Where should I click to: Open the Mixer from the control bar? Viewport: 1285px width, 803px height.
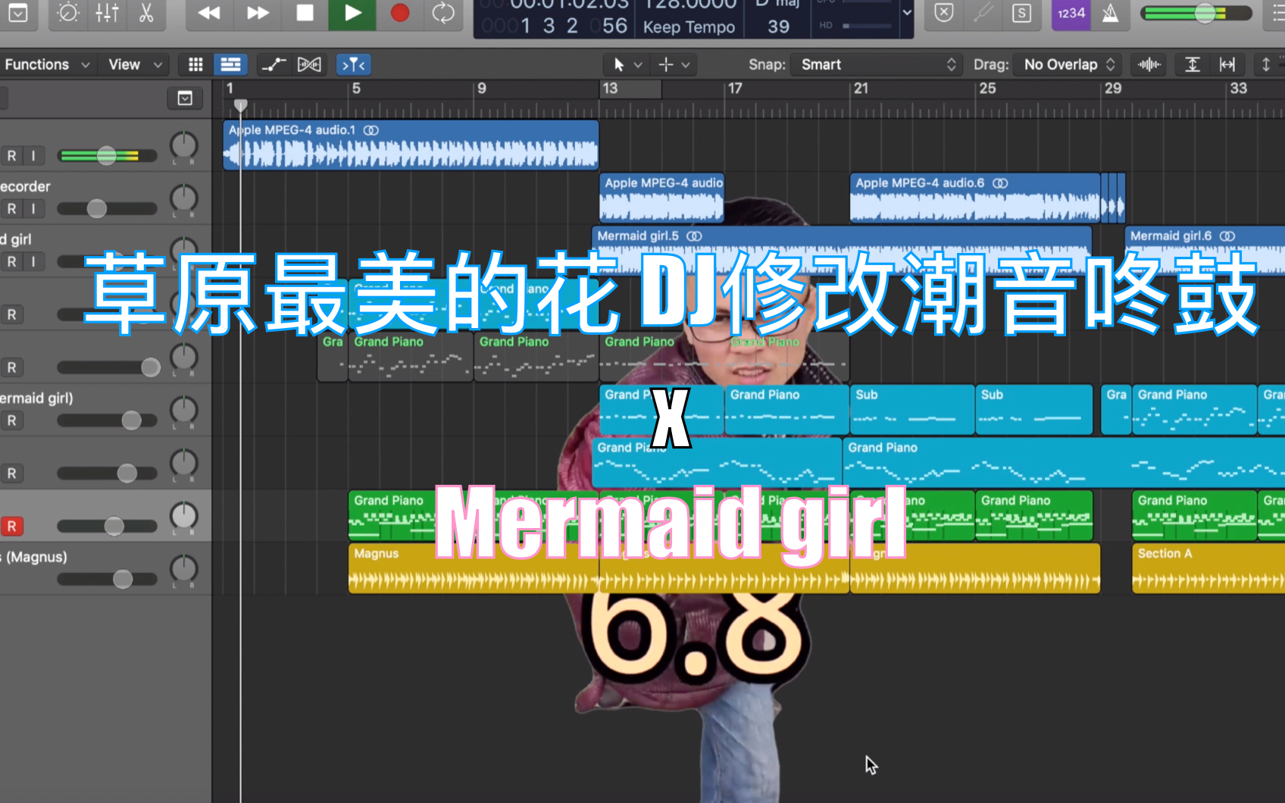pyautogui.click(x=107, y=13)
